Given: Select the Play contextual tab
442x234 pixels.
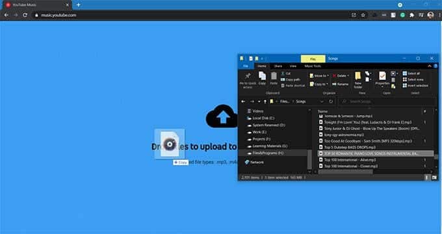Looking at the screenshot, I should click(313, 59).
